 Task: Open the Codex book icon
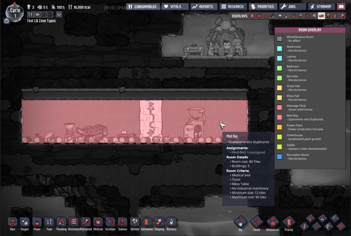coord(341,7)
